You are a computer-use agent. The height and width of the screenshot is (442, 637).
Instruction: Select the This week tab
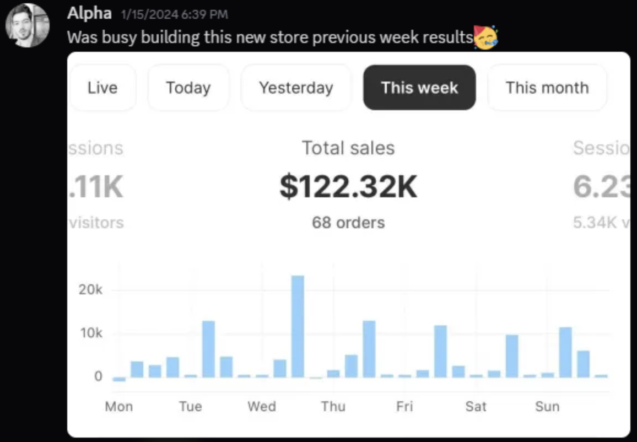click(419, 88)
